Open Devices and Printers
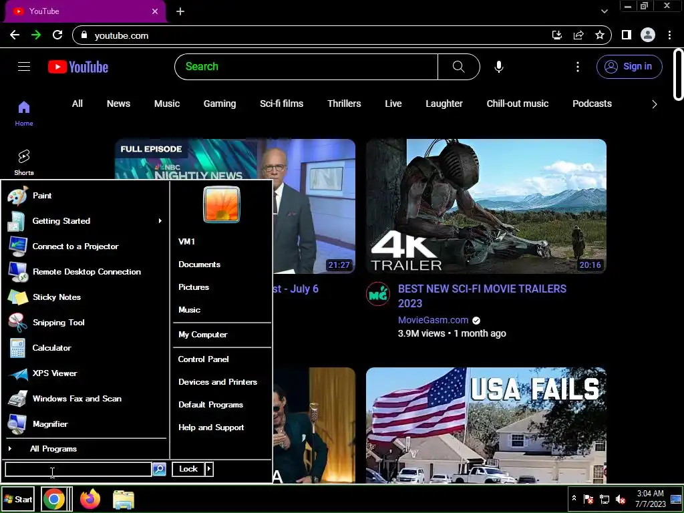Screen dimensions: 684x513 (218, 382)
